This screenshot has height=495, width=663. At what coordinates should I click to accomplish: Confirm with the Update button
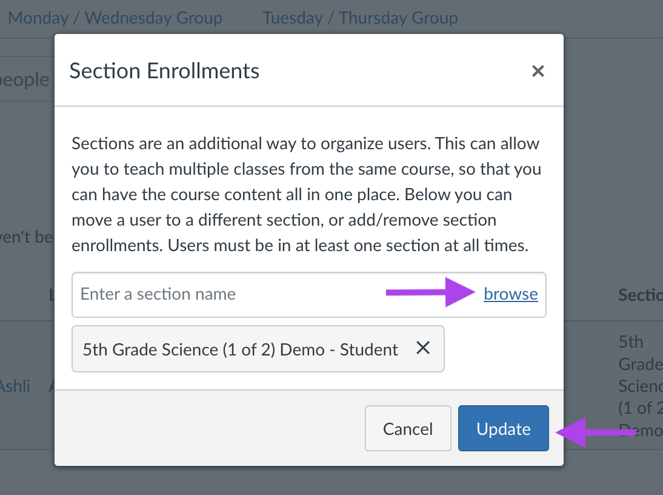pyautogui.click(x=503, y=428)
